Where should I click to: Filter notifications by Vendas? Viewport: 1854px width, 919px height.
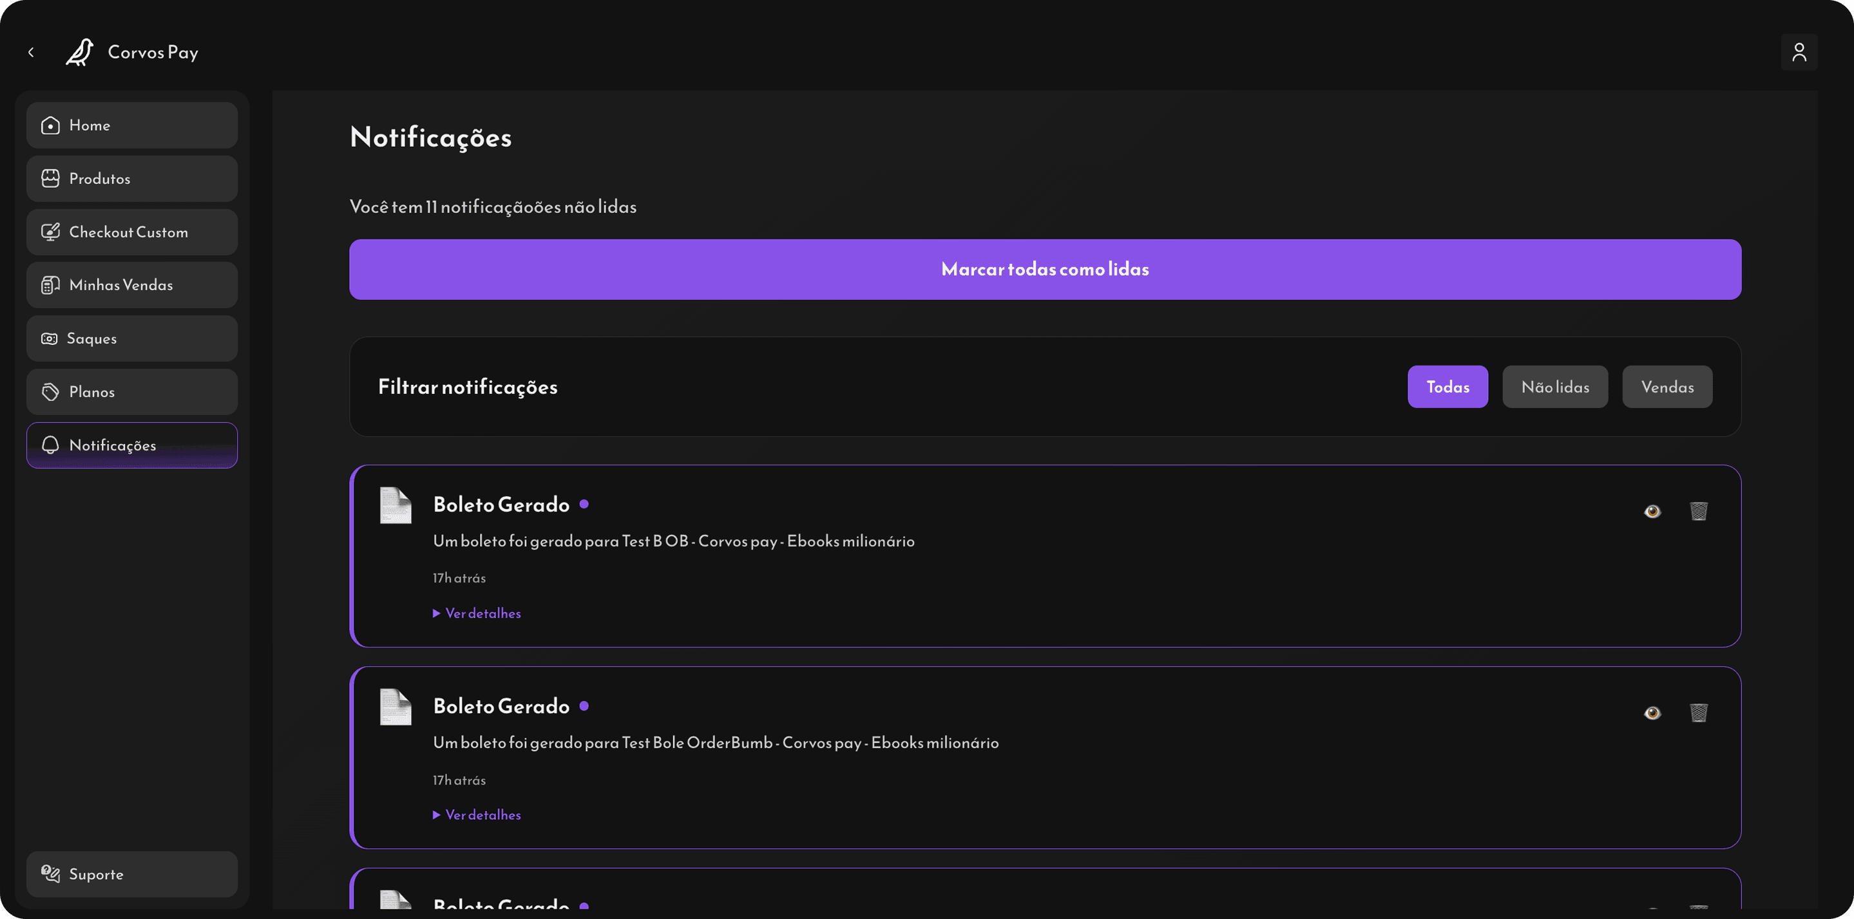(1667, 387)
